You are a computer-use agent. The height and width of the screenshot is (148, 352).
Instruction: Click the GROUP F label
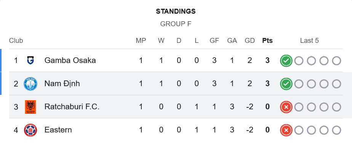pos(176,24)
